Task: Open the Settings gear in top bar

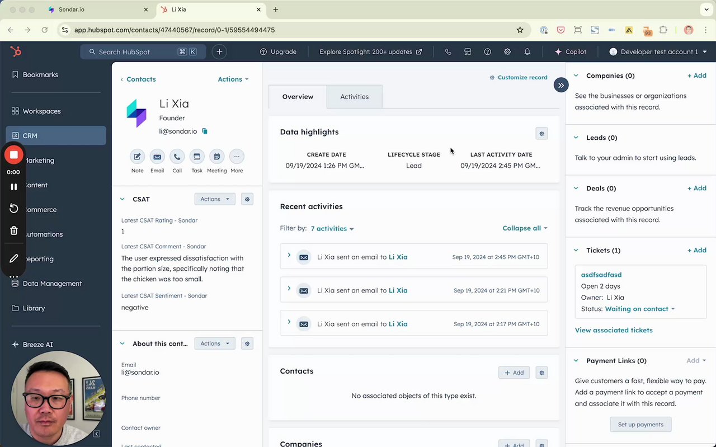Action: pyautogui.click(x=507, y=51)
